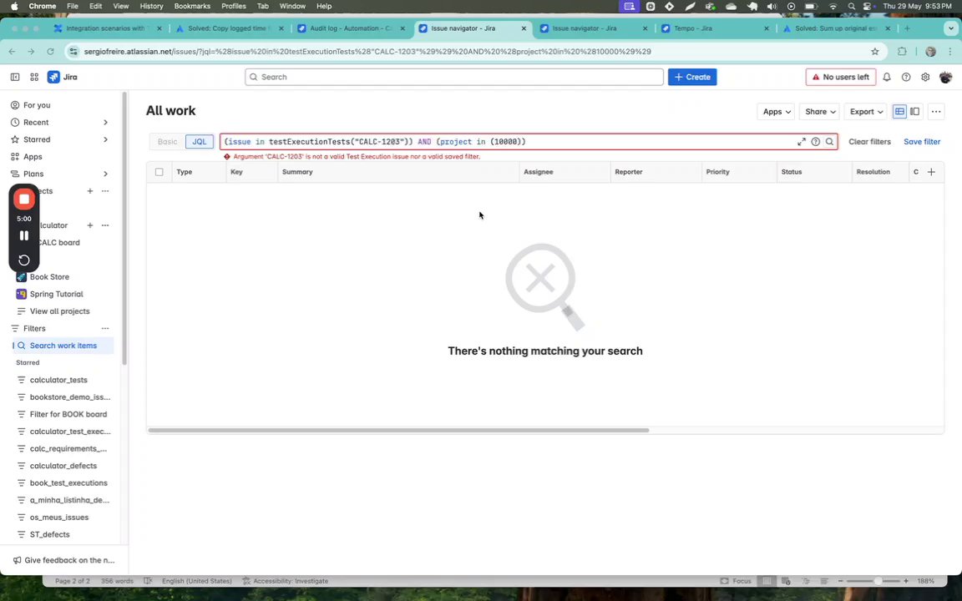Open the Apps dropdown
The image size is (962, 601).
click(776, 112)
